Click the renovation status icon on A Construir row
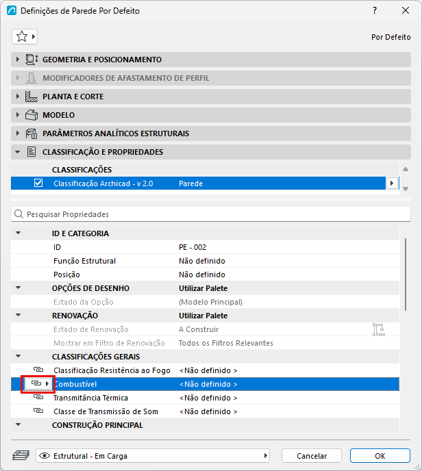Screen dimensions: 422x471 pyautogui.click(x=378, y=329)
